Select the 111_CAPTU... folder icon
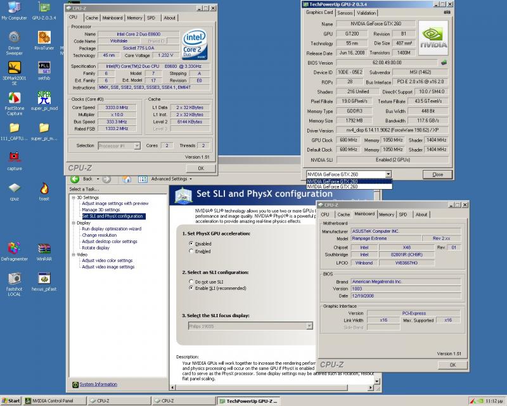Viewport: 507px width, 406px height. 14,131
